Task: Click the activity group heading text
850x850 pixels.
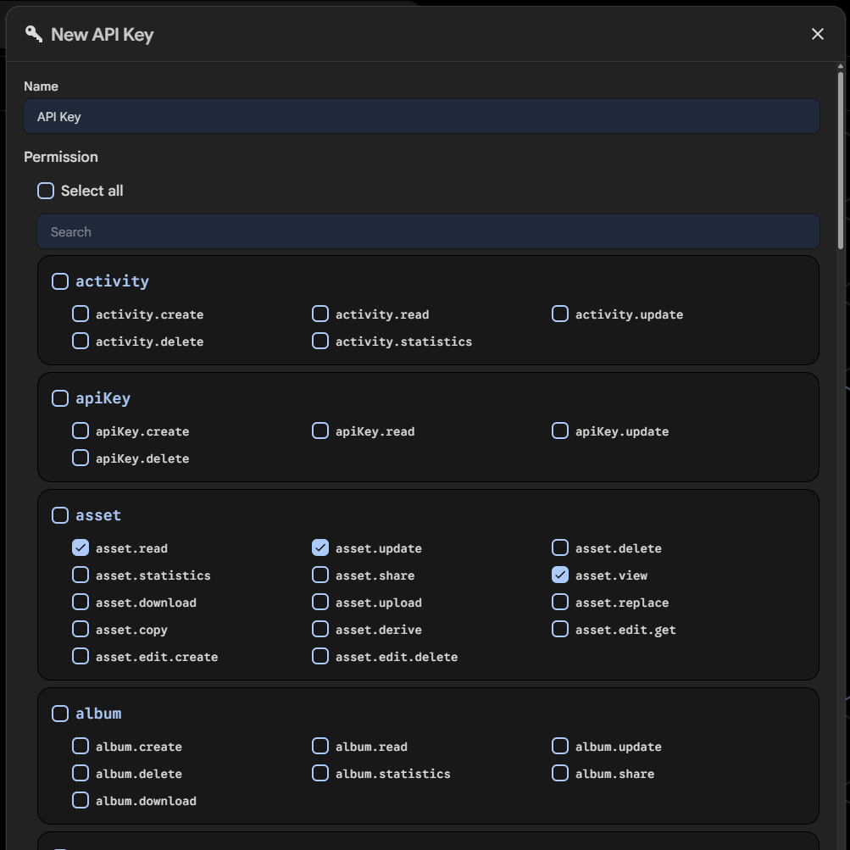Action: 112,281
